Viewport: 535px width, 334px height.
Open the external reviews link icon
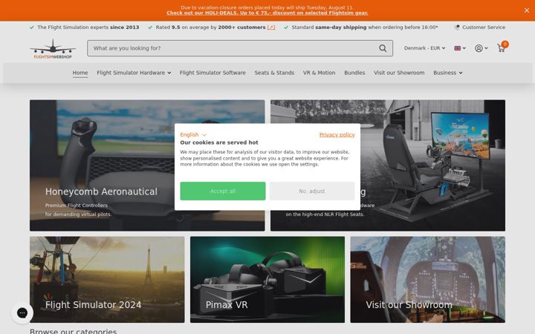[x=271, y=27]
